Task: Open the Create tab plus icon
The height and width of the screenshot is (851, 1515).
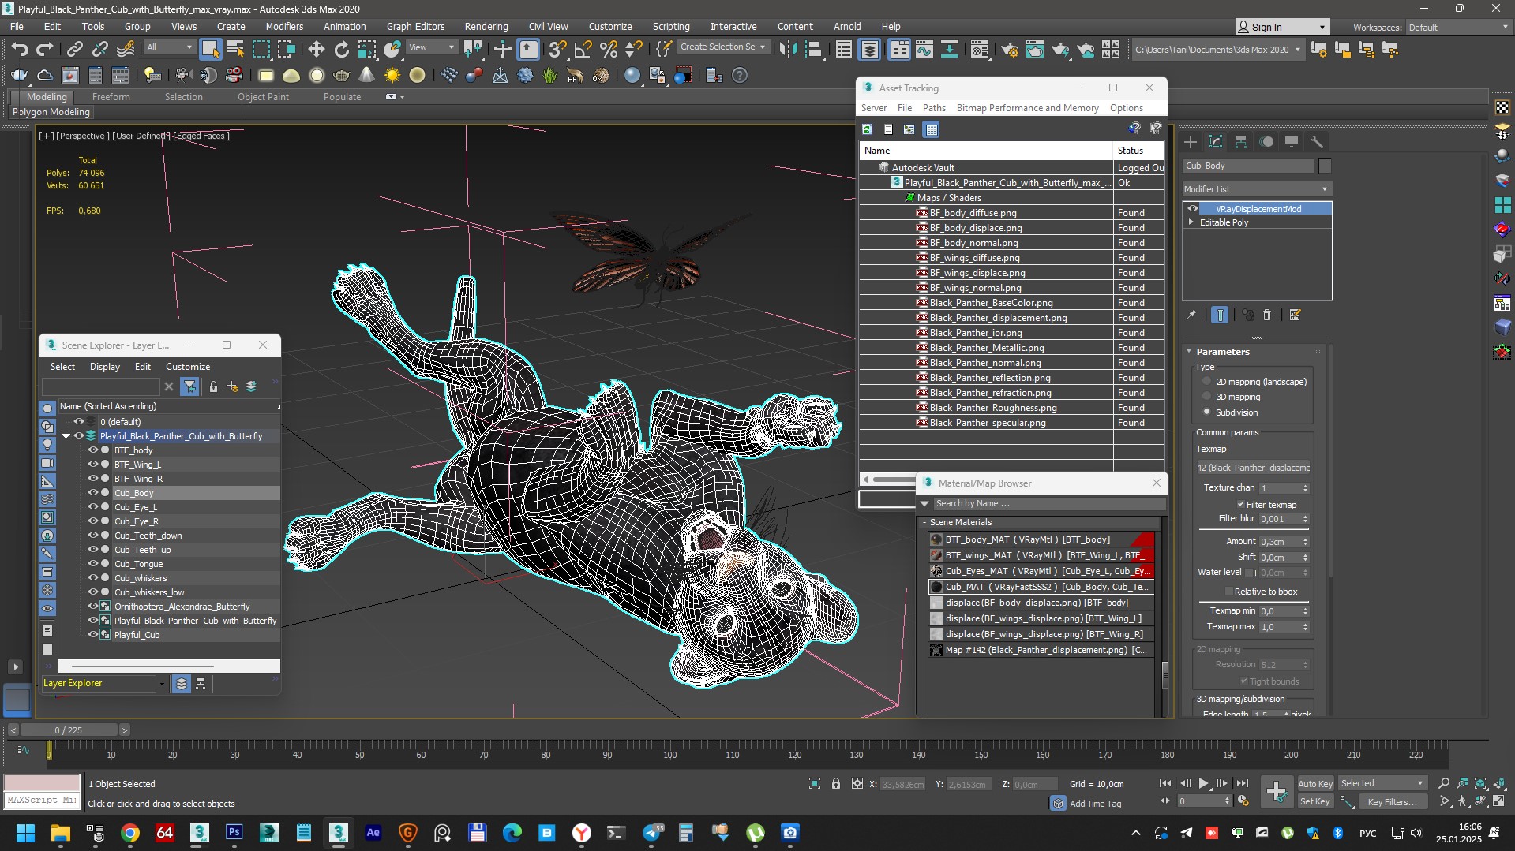Action: 1191,142
